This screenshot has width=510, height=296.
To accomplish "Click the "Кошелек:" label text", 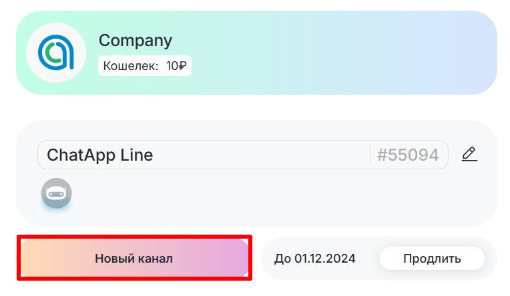I will click(x=130, y=66).
